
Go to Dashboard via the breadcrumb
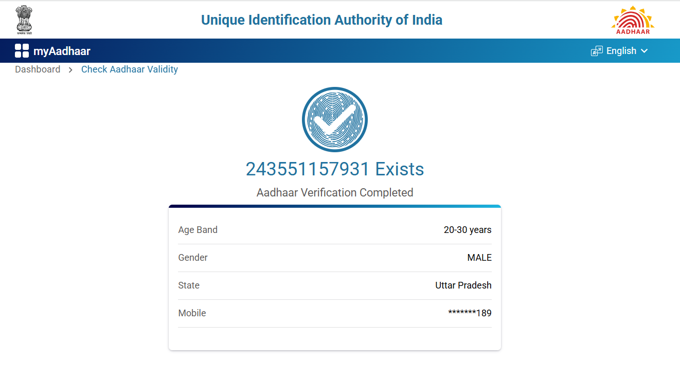point(38,69)
